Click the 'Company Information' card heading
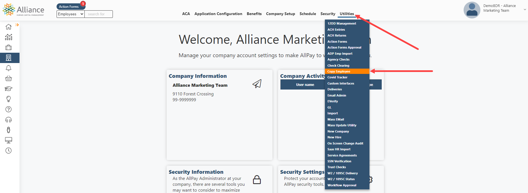Viewport: 528px width, 193px height. pos(198,76)
